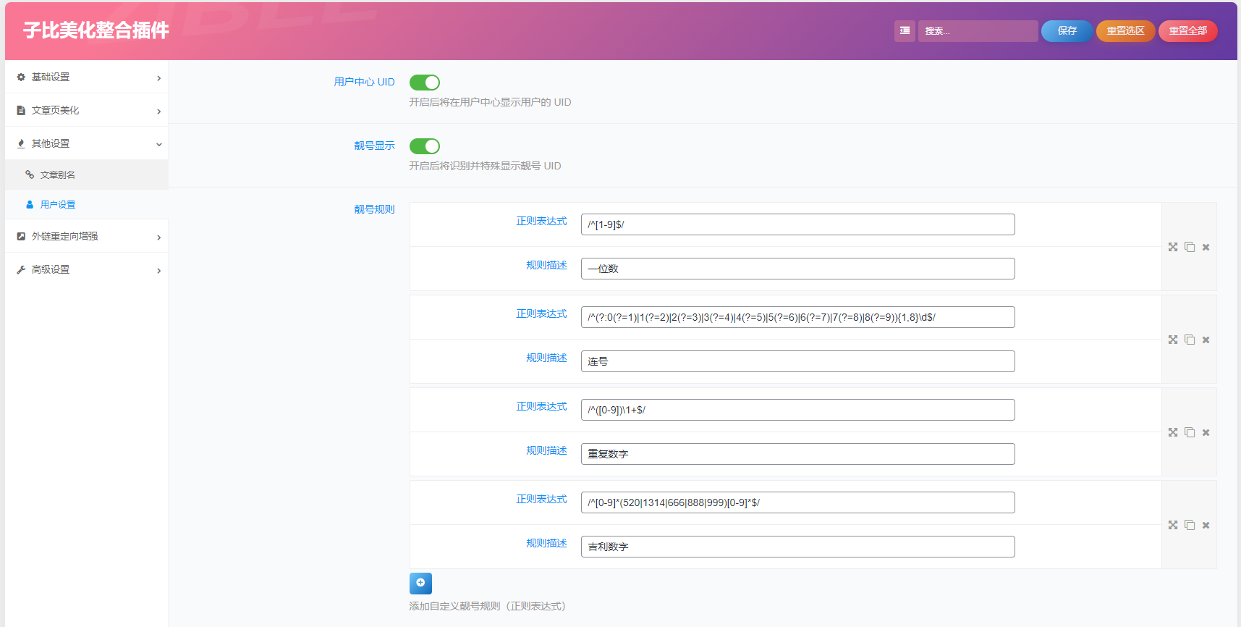Click the drag-move icon for 一位数 rule
This screenshot has width=1241, height=627.
click(1173, 247)
